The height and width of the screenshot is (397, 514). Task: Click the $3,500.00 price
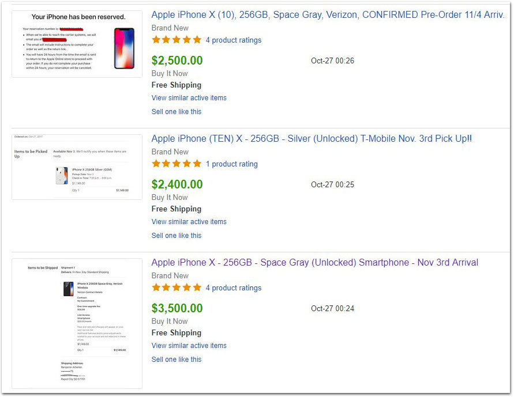pos(177,308)
